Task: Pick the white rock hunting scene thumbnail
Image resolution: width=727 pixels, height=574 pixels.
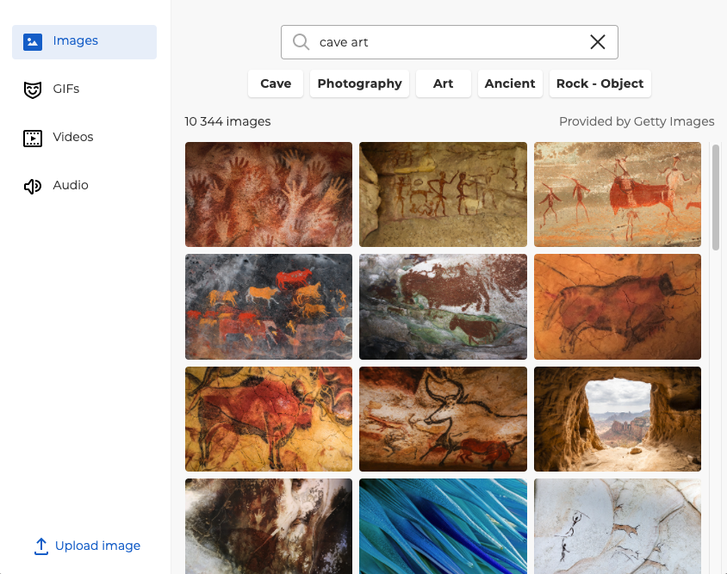Action: coord(618,527)
